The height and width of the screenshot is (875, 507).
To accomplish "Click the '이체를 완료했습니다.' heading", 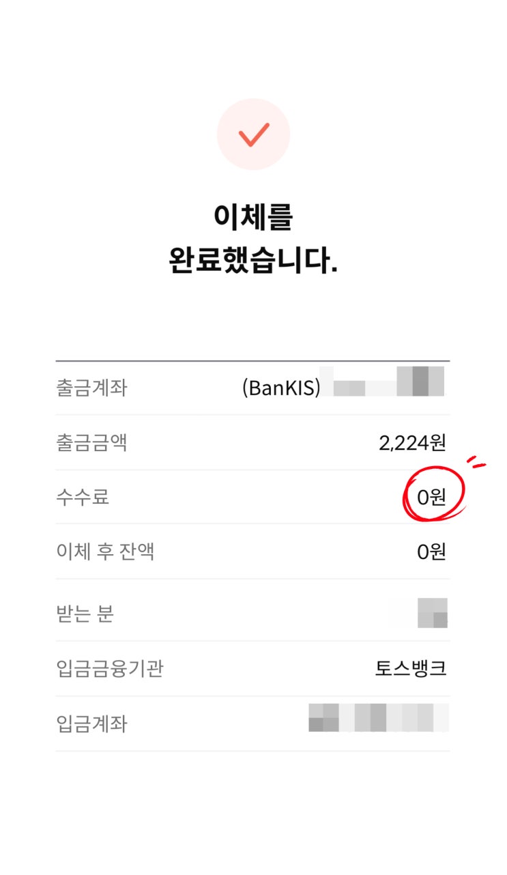I will (253, 239).
